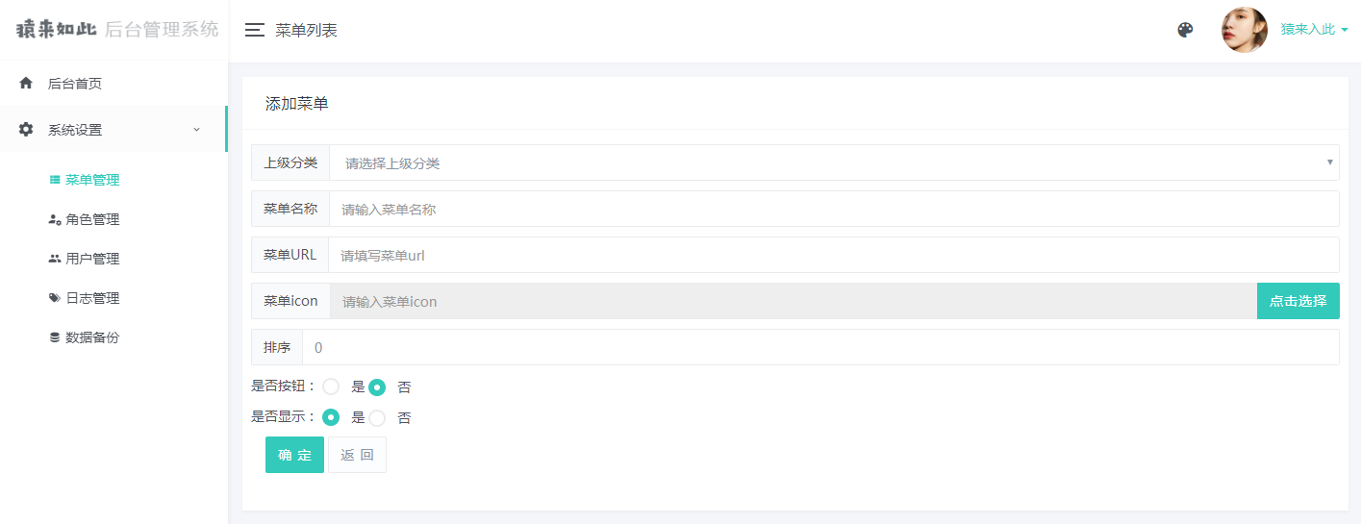Click the 日志管理 tag icon

tap(55, 298)
